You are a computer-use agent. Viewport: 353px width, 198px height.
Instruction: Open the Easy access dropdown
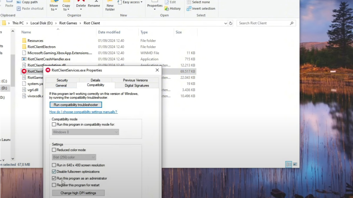click(x=130, y=2)
